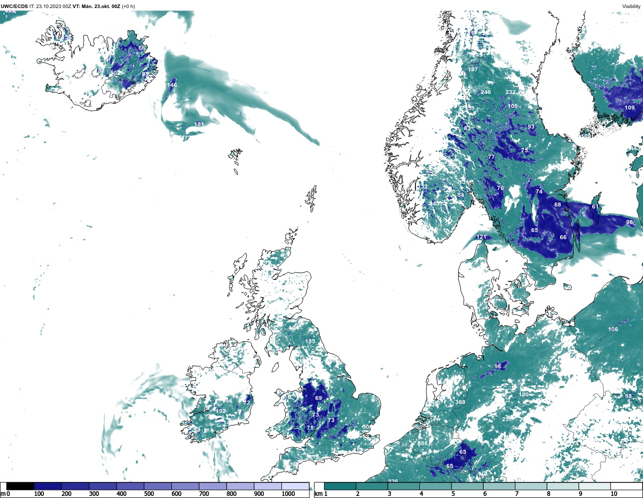643x498 pixels.
Task: Click the 'Visibility' title in the corner
Action: click(631, 7)
